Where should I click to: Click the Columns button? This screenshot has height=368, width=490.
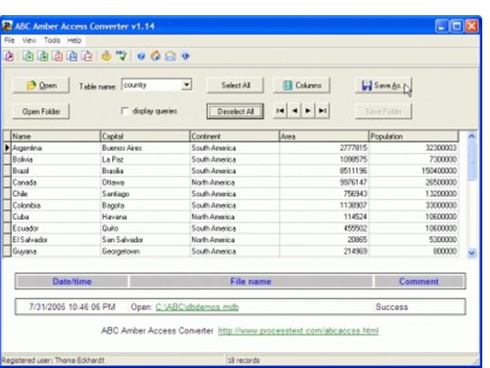[302, 85]
